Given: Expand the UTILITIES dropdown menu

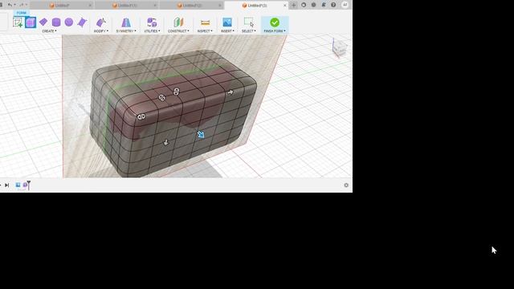Looking at the screenshot, I should [152, 31].
